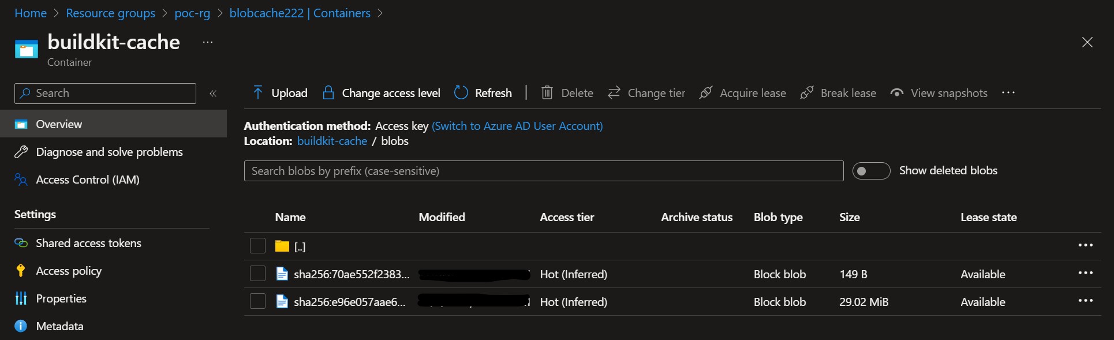Screen dimensions: 1114x340
Task: Click the Upload button label
Action: [289, 93]
